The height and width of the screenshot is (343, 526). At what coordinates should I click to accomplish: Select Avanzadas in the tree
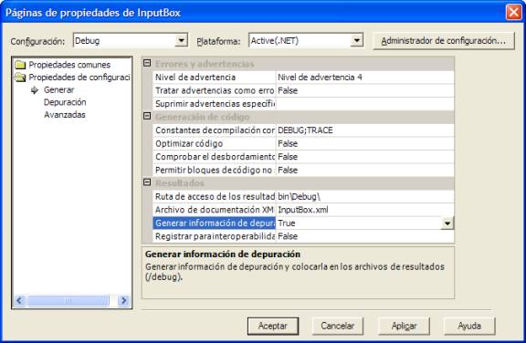click(x=65, y=115)
